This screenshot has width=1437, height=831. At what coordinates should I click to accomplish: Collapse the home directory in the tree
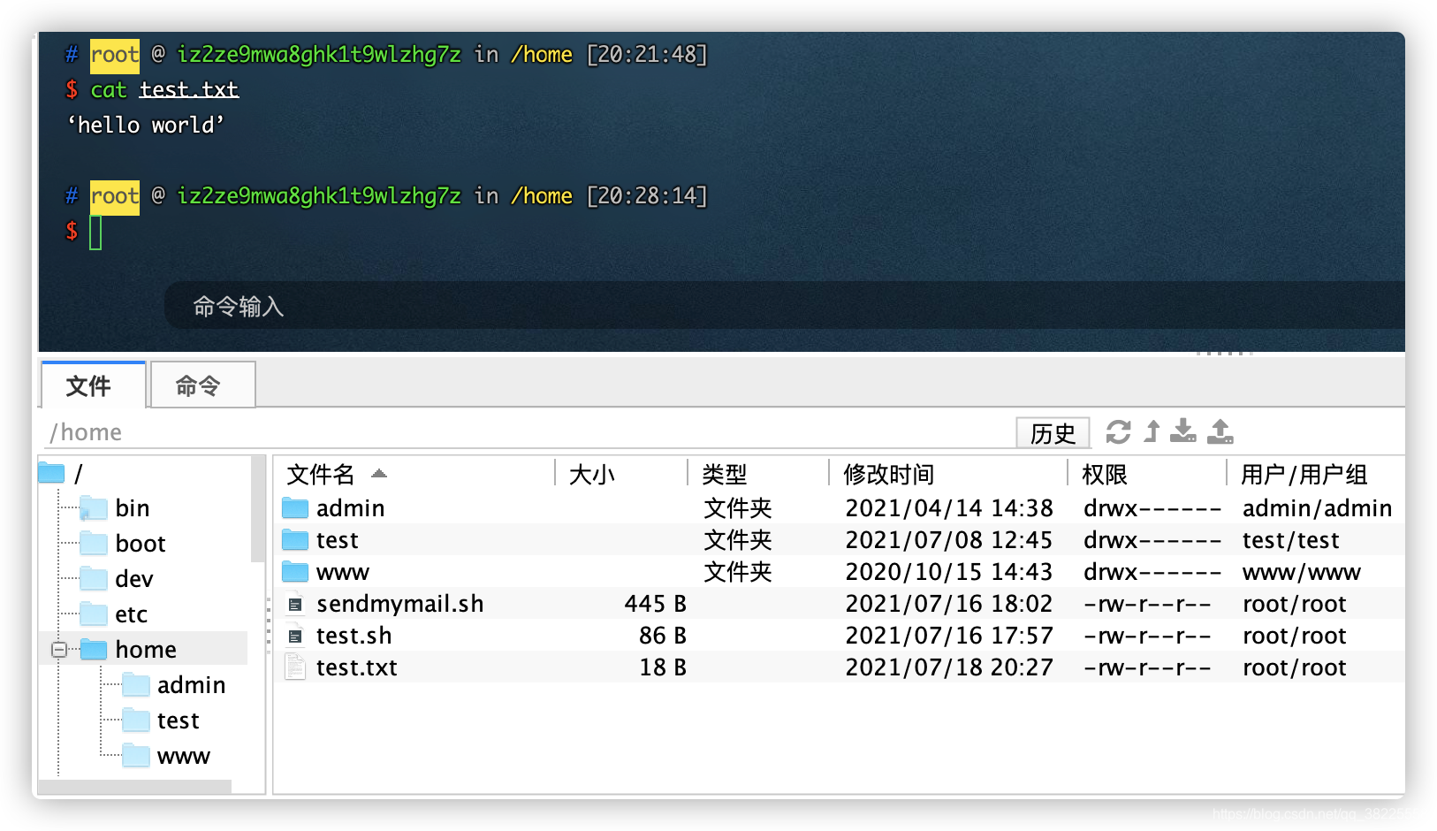tap(57, 649)
